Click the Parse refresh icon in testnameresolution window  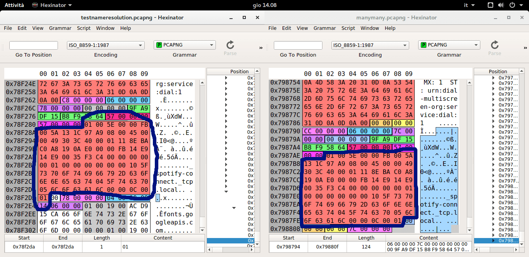click(x=230, y=45)
